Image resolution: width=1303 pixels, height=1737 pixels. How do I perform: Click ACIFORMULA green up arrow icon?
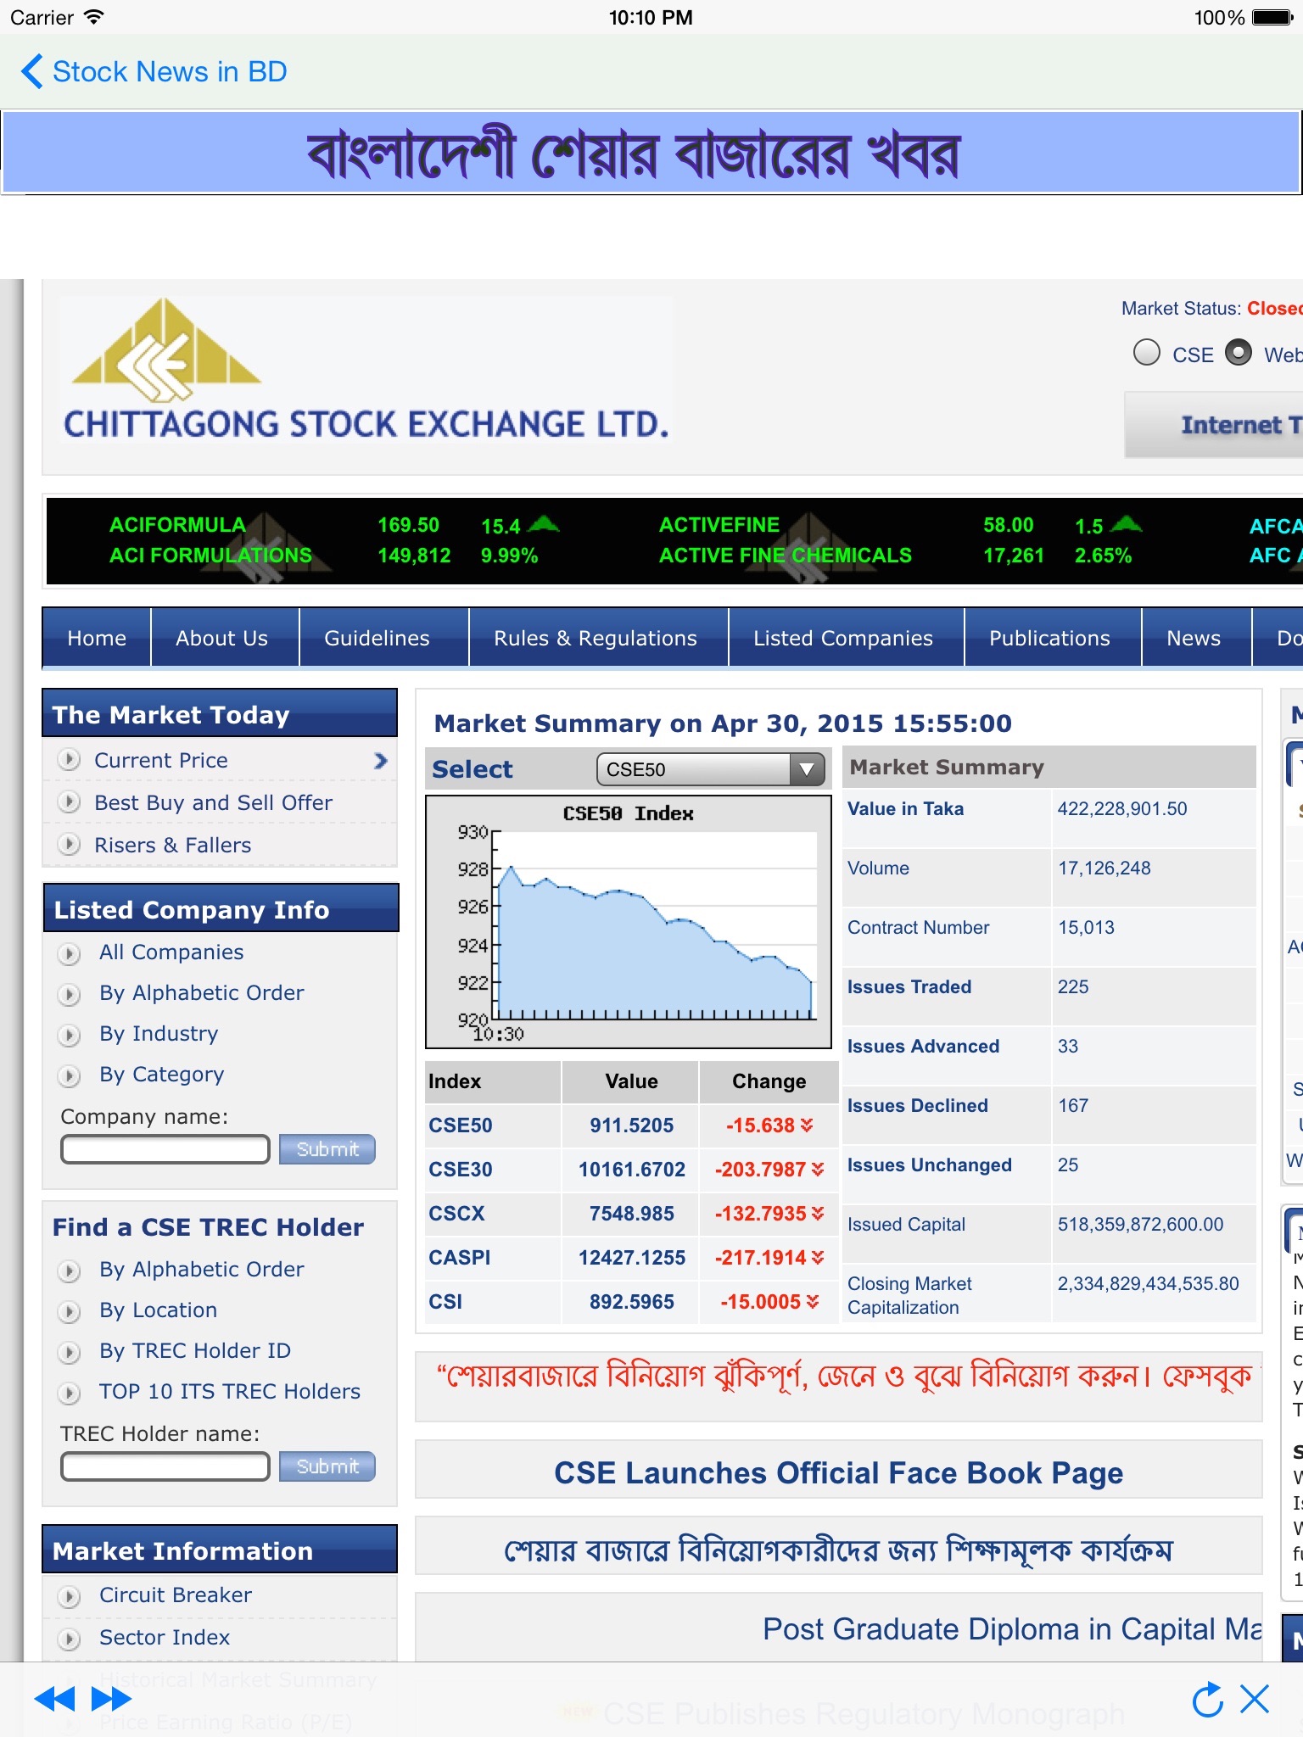tap(544, 523)
